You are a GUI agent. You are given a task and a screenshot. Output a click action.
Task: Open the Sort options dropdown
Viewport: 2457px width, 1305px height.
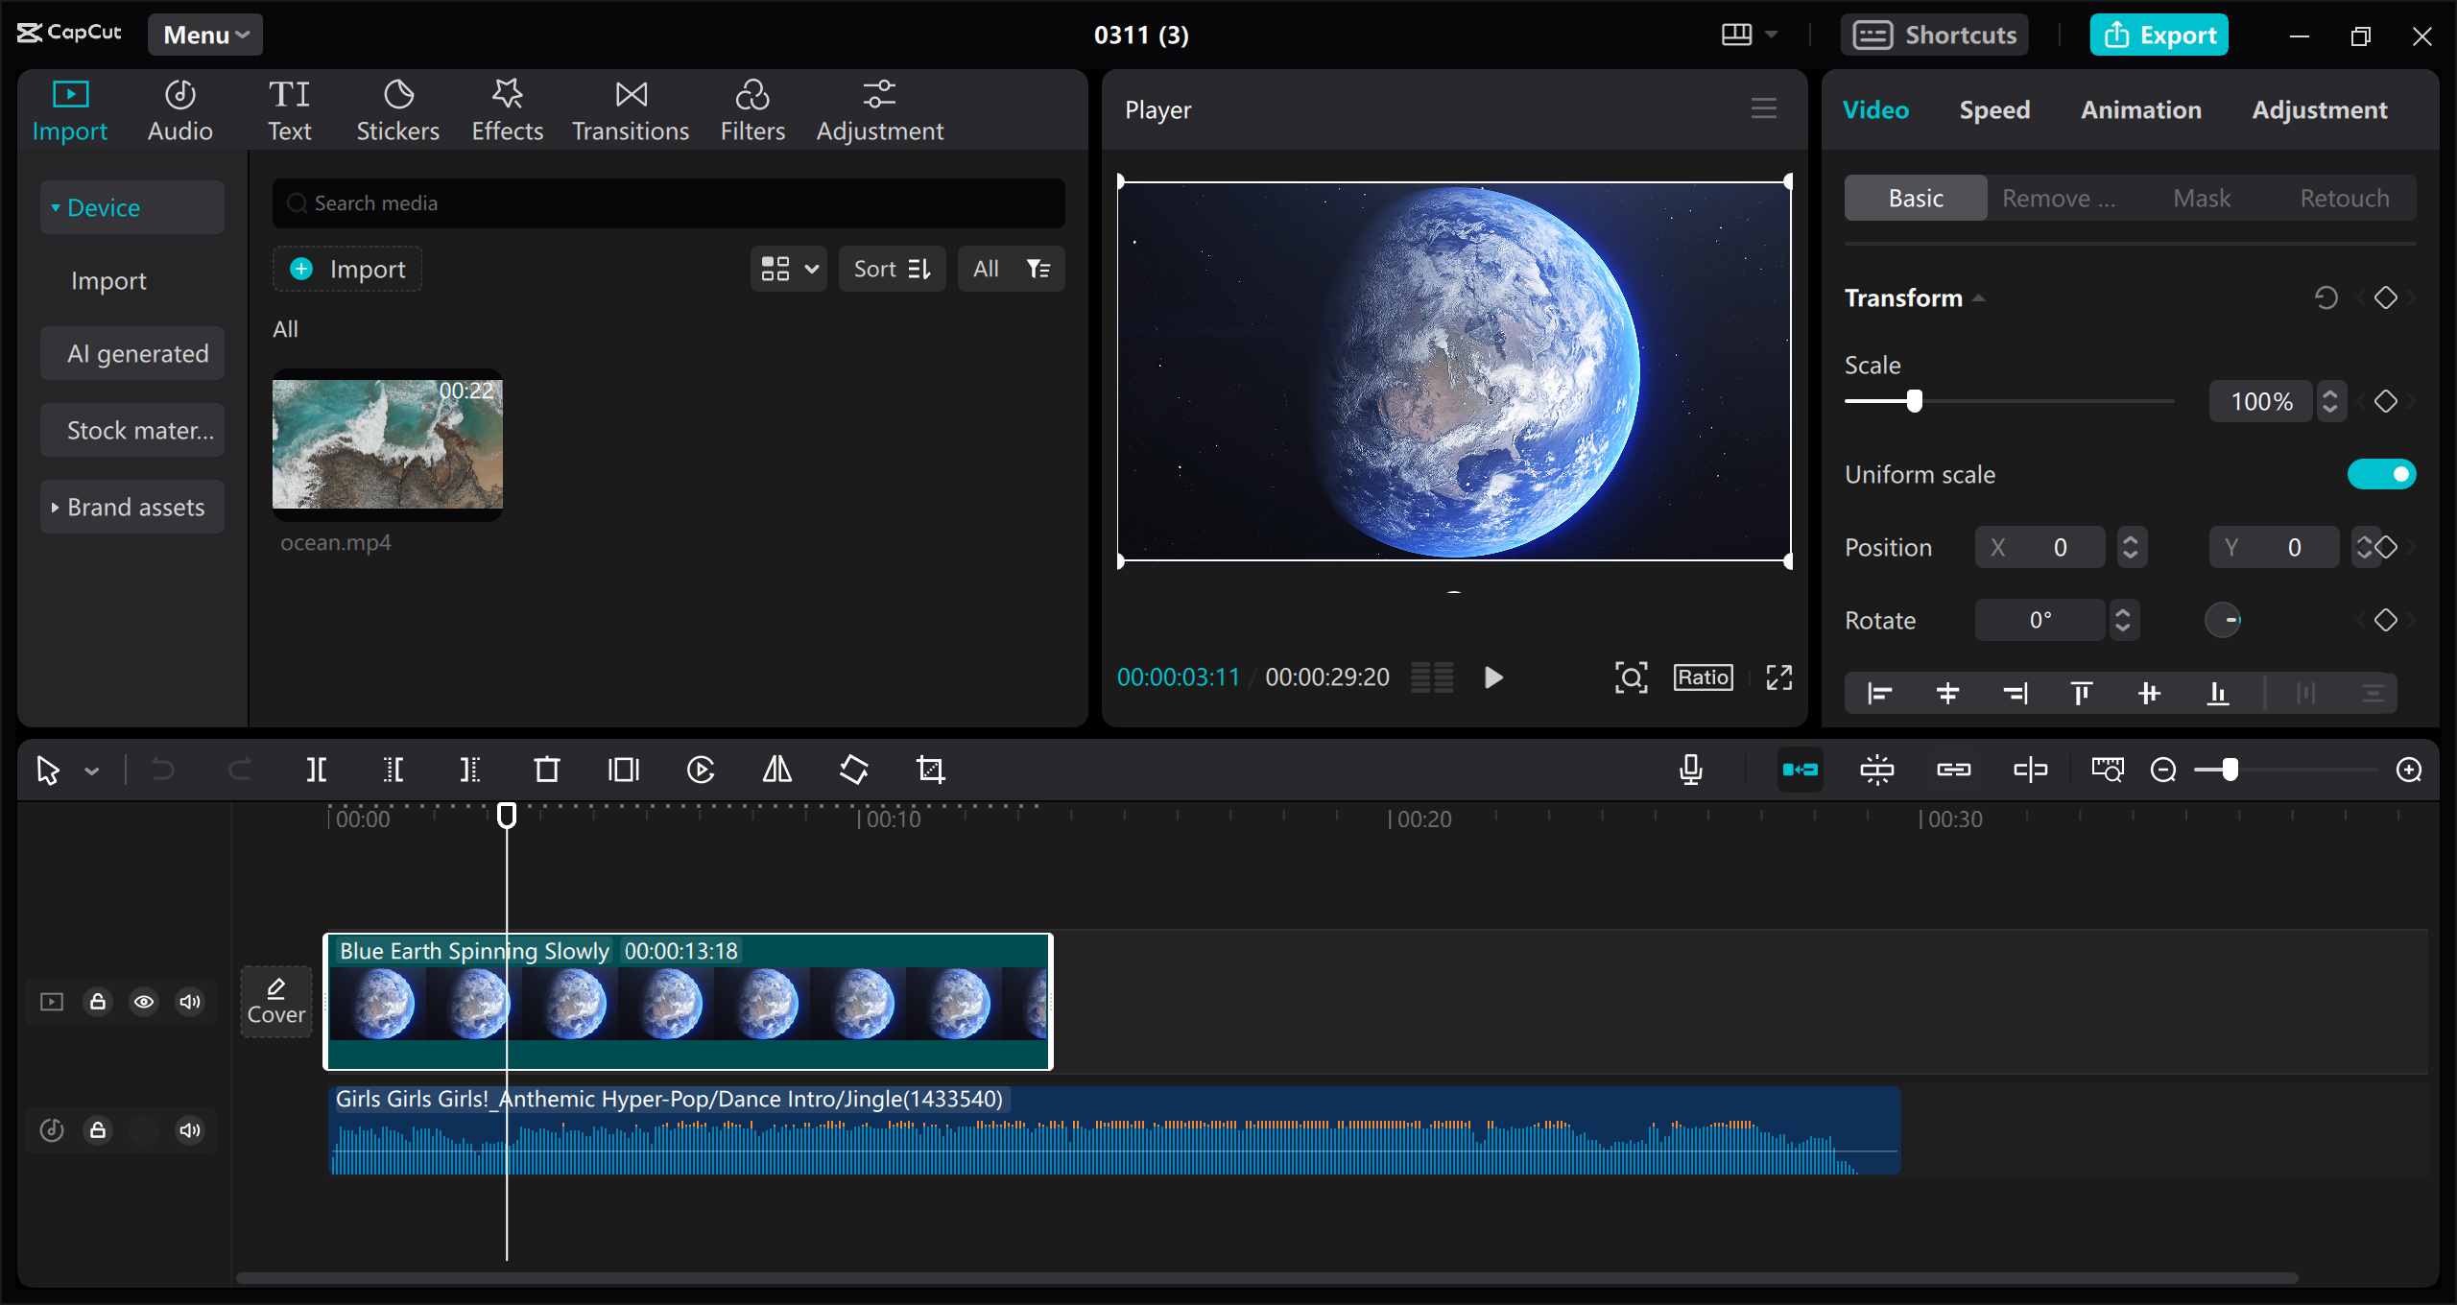point(892,269)
